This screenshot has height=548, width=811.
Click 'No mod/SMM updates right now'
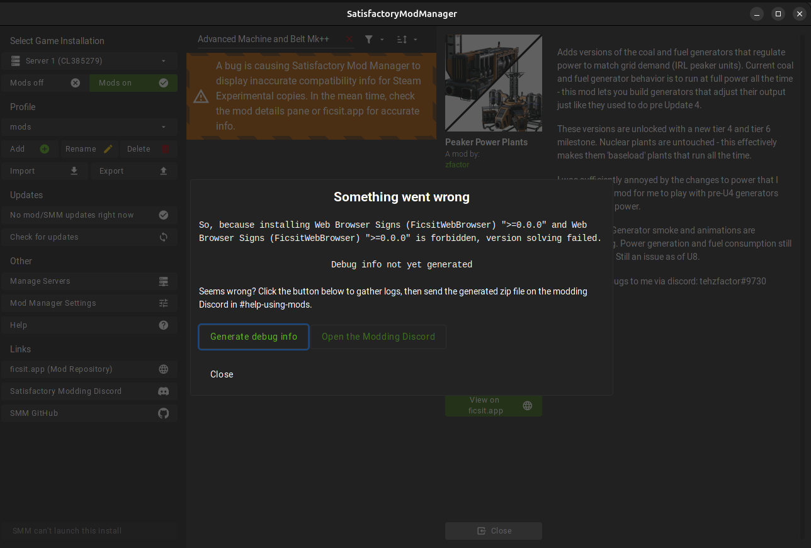[x=89, y=215]
